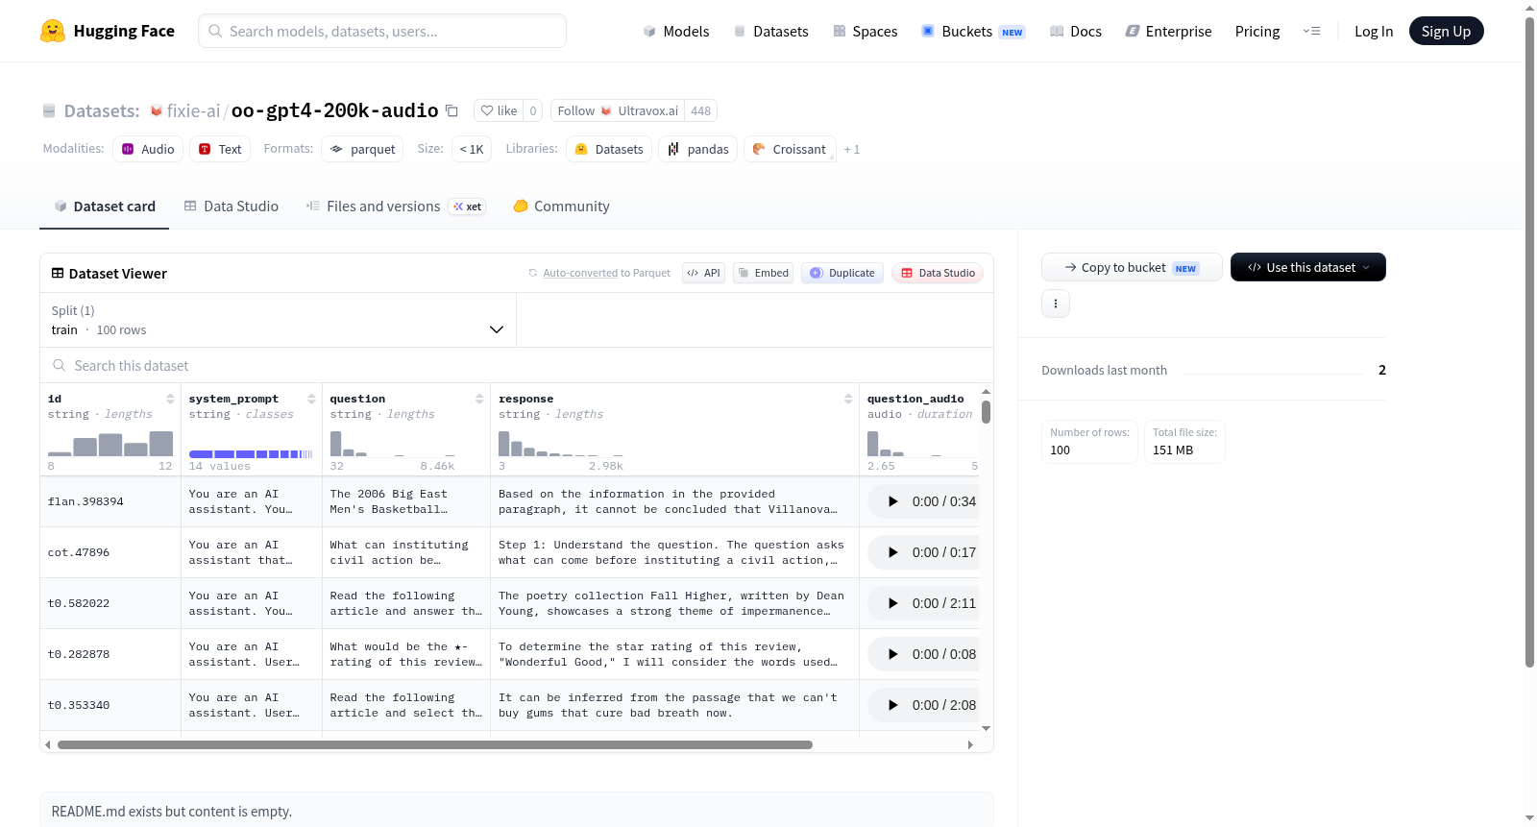Click Copy to bucket button
This screenshot has height=827, width=1537.
click(1132, 267)
